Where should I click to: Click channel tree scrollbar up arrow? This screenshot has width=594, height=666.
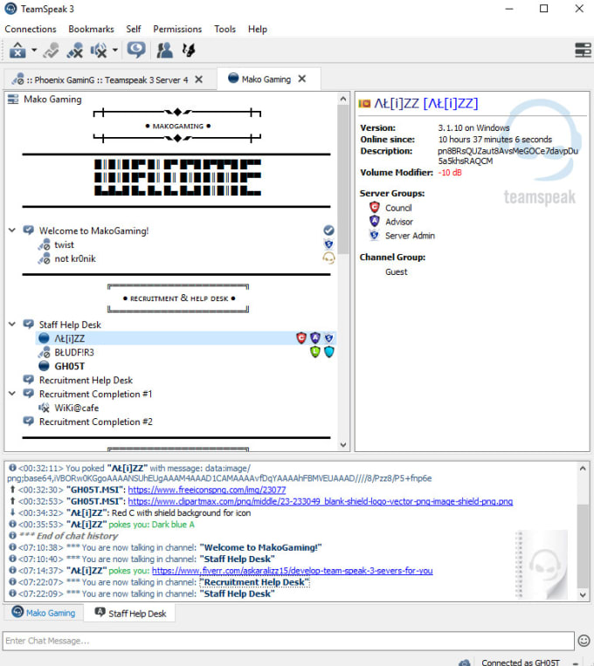(x=343, y=99)
